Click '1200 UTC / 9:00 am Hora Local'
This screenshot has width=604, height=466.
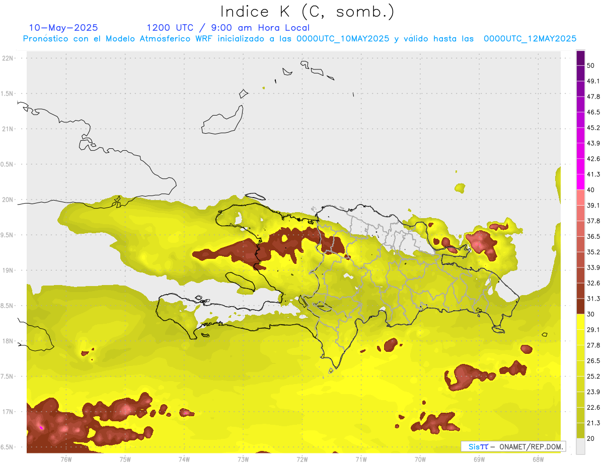(228, 28)
